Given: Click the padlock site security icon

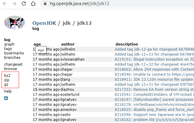Looking at the screenshot, I should pyautogui.click(x=45, y=4).
